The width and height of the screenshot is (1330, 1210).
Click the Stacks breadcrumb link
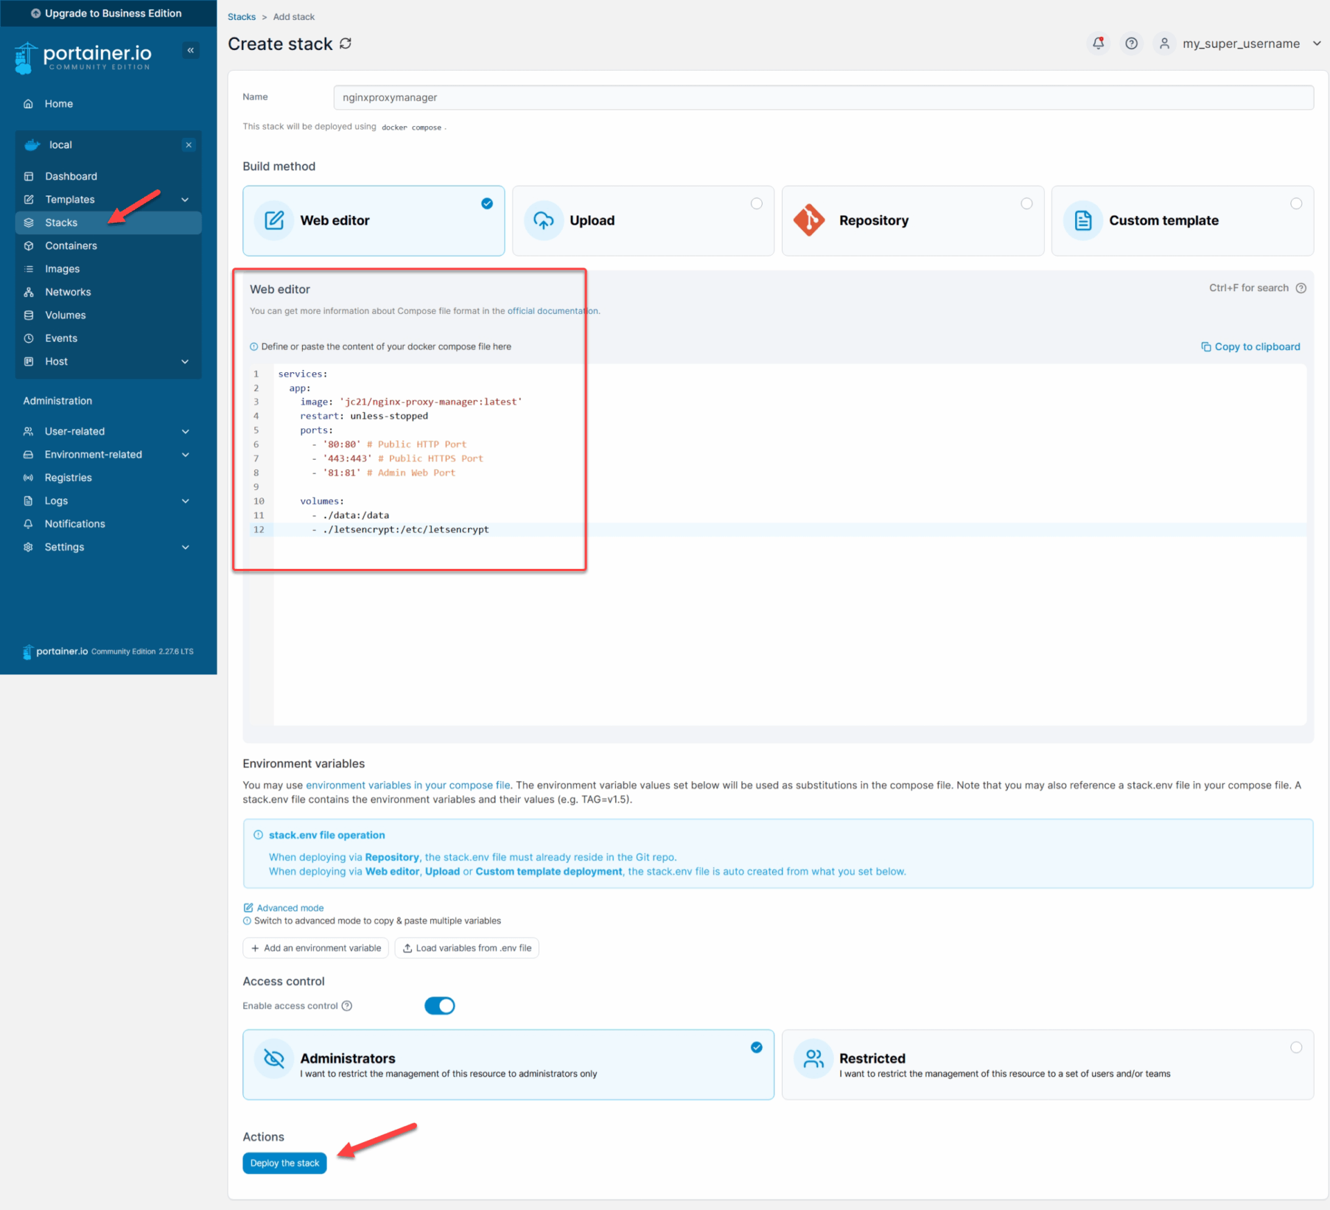(242, 17)
